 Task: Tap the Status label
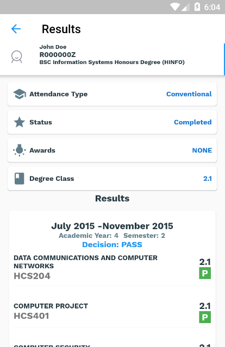pos(41,122)
